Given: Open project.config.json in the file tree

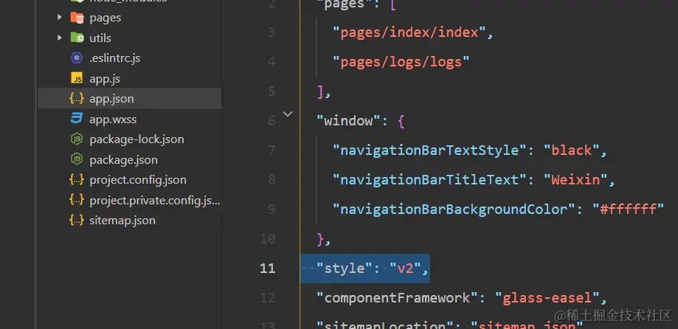Looking at the screenshot, I should (x=138, y=180).
